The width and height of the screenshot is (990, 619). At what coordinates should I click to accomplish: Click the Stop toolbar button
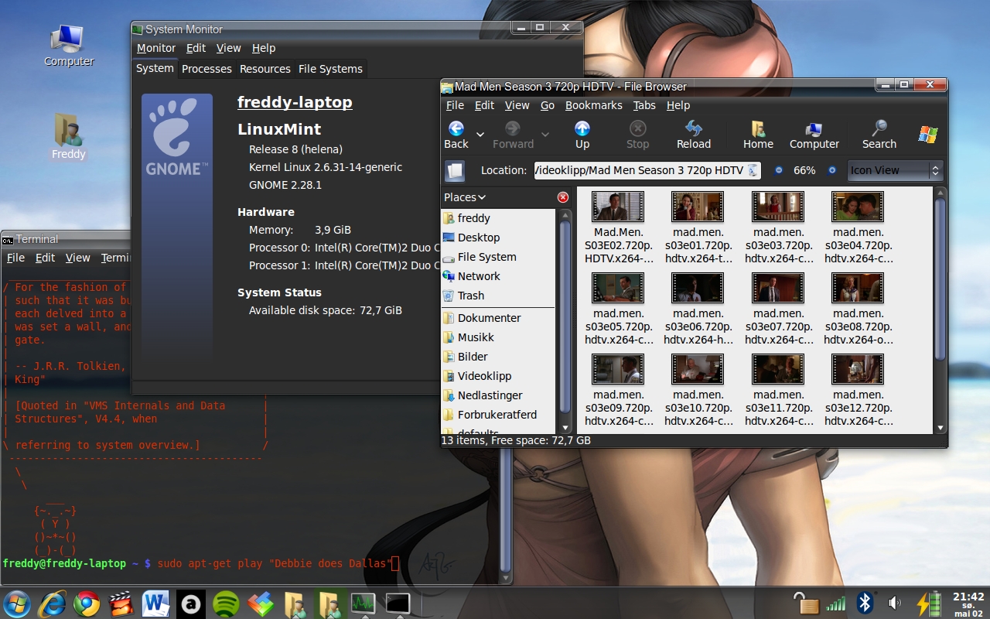[637, 135]
